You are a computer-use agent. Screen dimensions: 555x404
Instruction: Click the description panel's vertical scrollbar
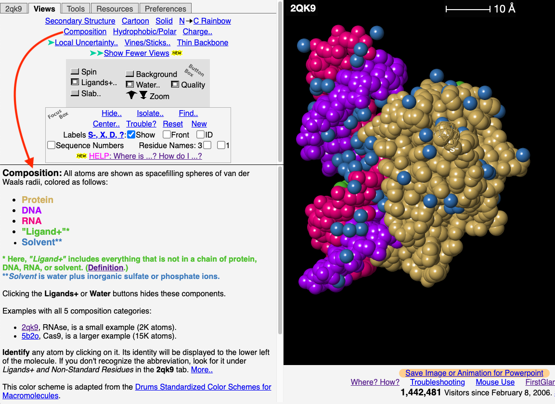pos(280,250)
